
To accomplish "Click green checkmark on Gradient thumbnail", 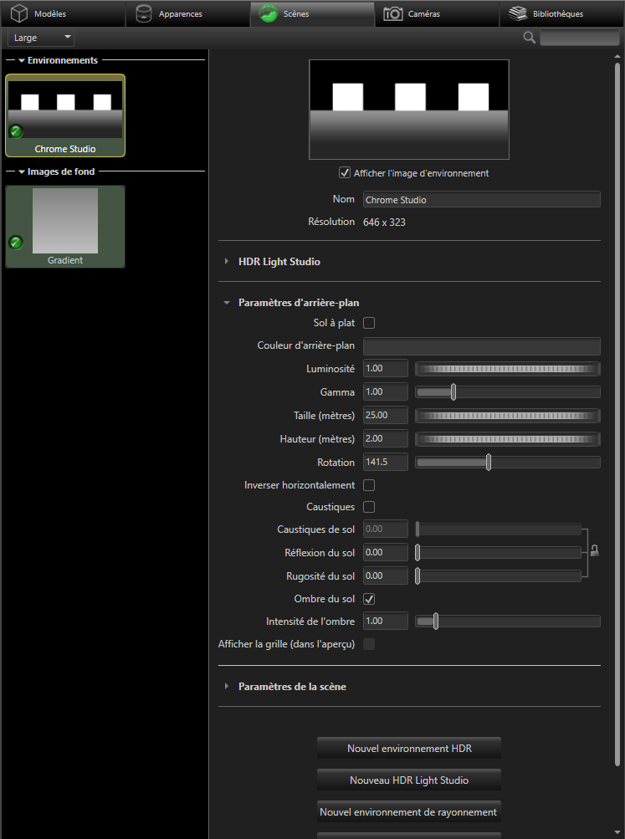I will pos(16,243).
